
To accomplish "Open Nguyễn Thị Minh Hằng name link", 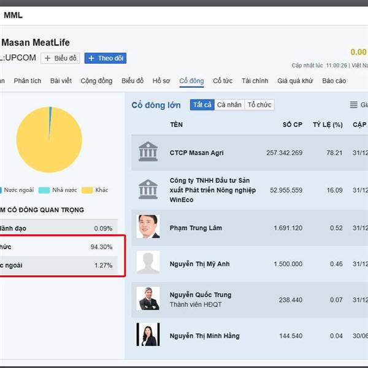I will pyautogui.click(x=204, y=336).
